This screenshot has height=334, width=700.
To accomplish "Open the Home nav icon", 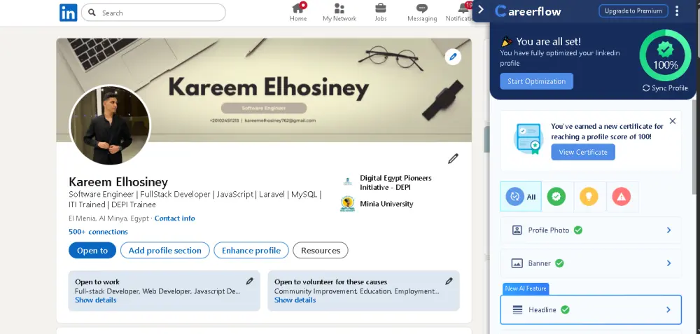I will click(x=298, y=8).
